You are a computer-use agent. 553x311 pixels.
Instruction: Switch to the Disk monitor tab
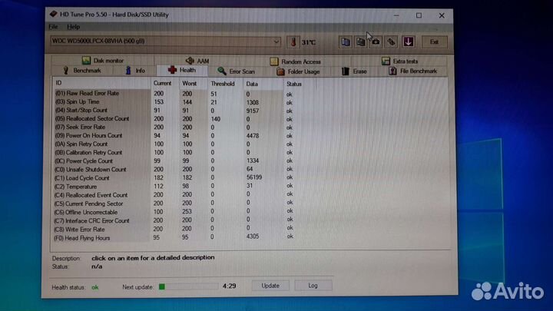point(103,61)
